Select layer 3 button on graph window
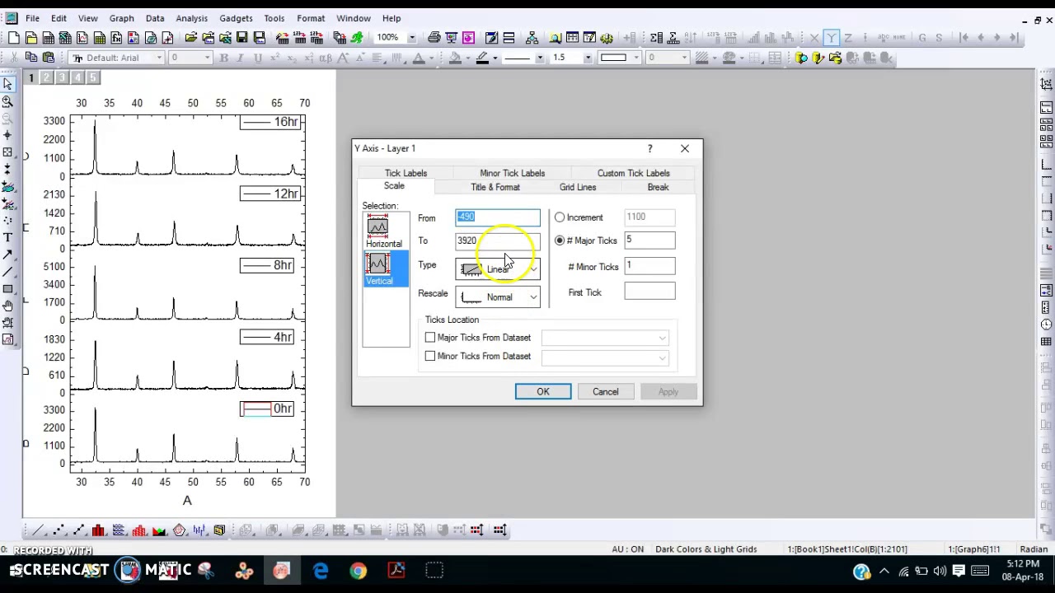The width and height of the screenshot is (1055, 593). tap(62, 77)
